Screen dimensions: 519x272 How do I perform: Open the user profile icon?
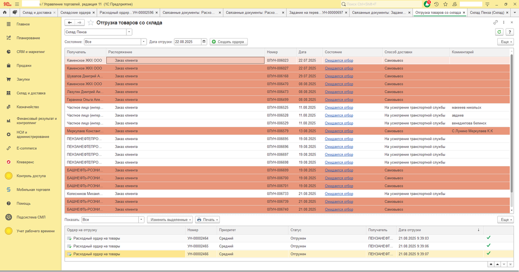[454, 4]
